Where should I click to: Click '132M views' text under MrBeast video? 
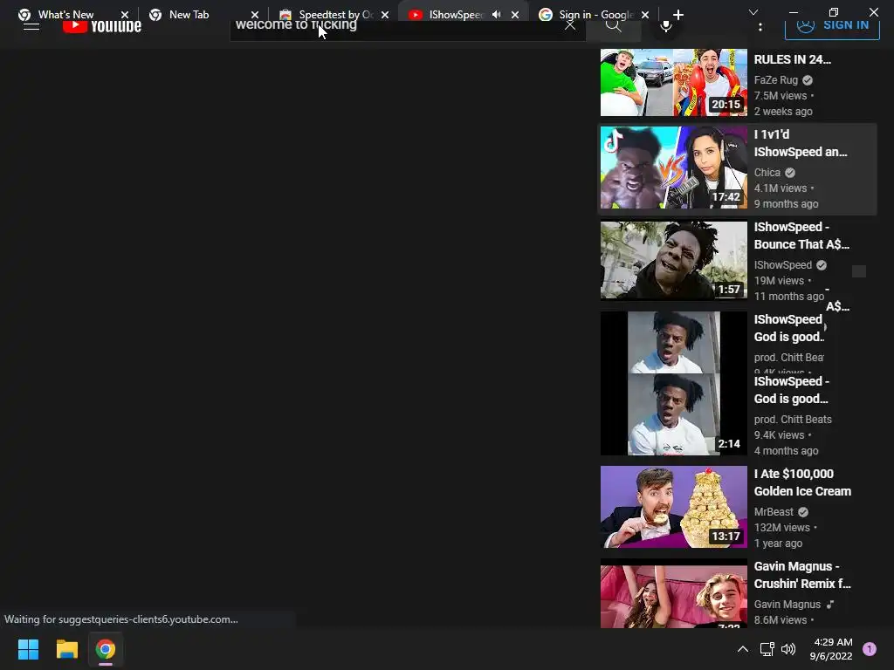(x=781, y=528)
